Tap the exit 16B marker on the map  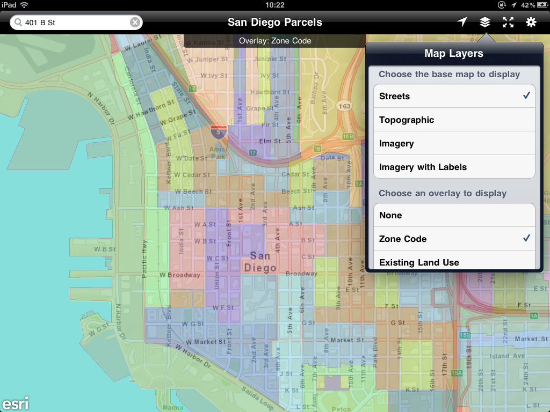pyautogui.click(x=348, y=136)
